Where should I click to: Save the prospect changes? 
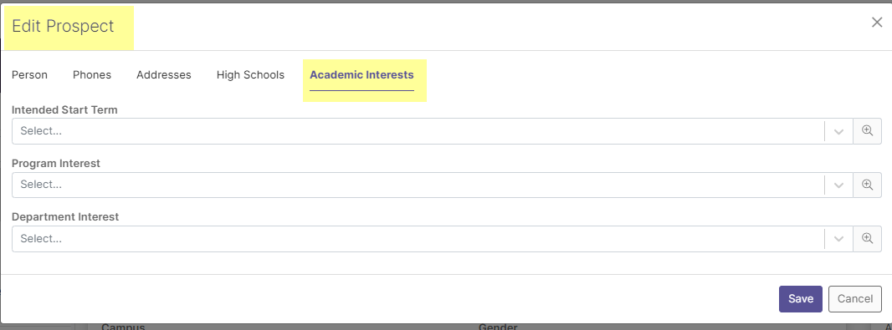(x=801, y=299)
